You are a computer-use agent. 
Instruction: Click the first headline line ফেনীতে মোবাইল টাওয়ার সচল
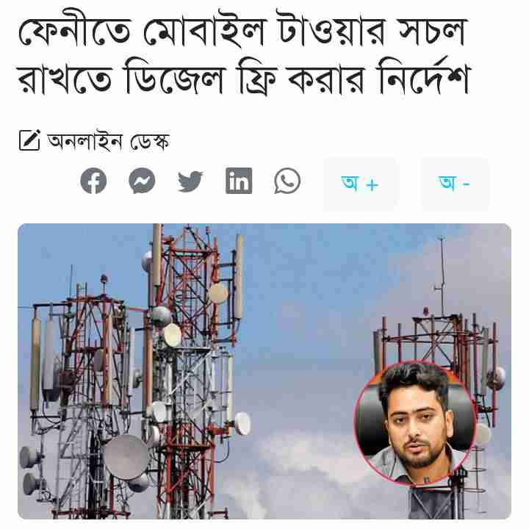242,31
